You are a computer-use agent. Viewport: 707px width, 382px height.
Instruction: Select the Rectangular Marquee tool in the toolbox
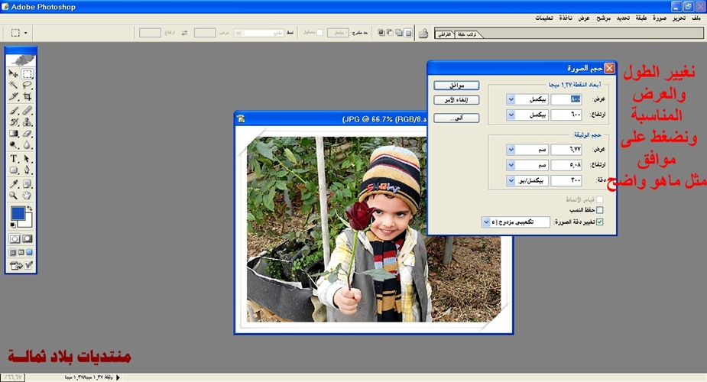(x=27, y=73)
